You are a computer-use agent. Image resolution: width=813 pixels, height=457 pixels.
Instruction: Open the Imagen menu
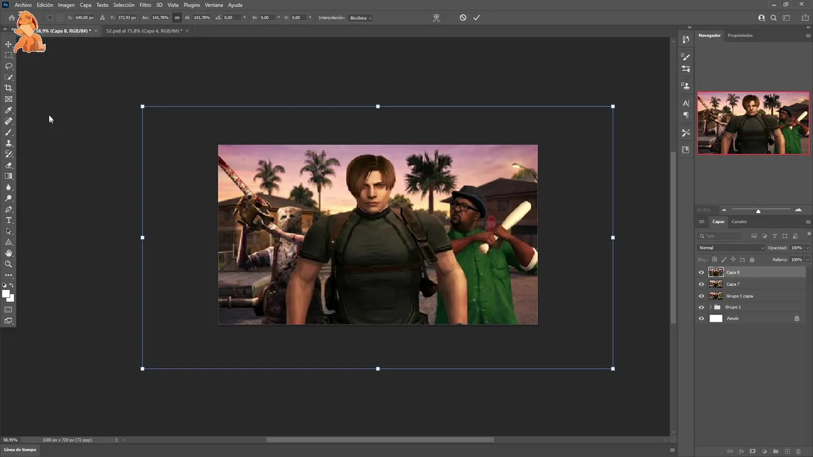66,5
